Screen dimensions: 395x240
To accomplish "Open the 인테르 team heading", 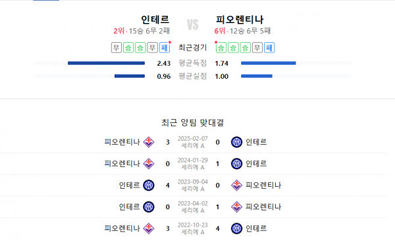I will (x=155, y=20).
